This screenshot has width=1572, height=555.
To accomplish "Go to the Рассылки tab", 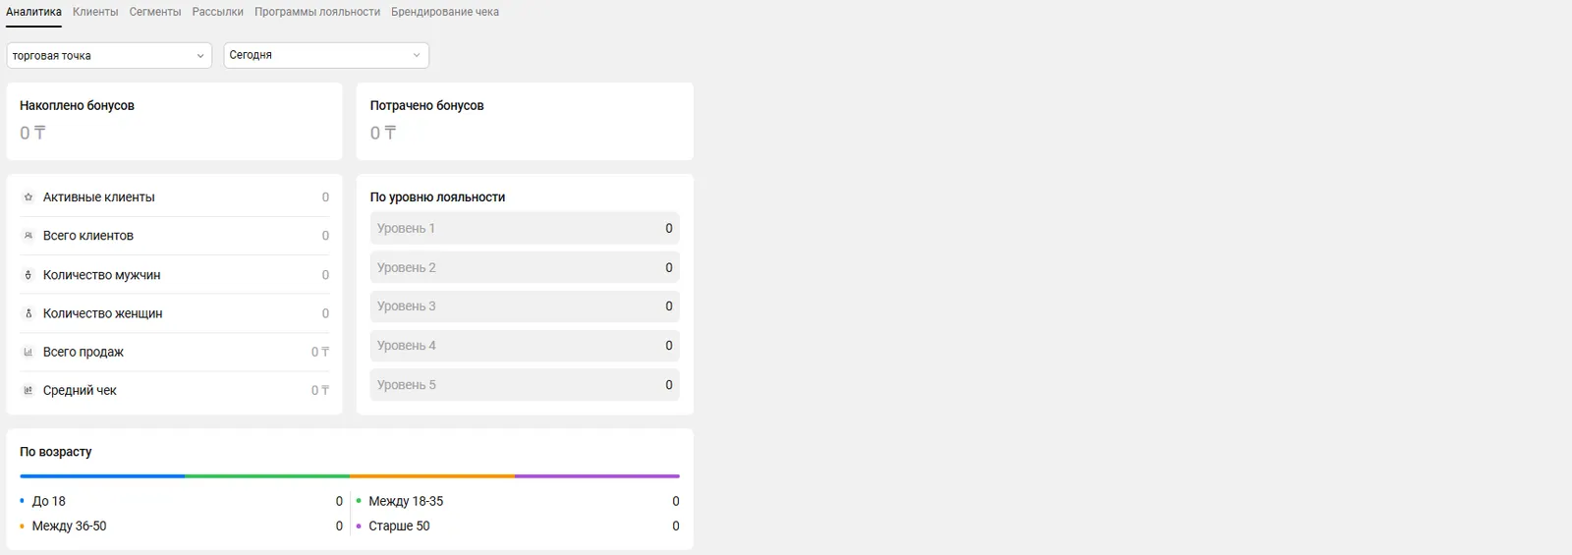I will (x=217, y=12).
